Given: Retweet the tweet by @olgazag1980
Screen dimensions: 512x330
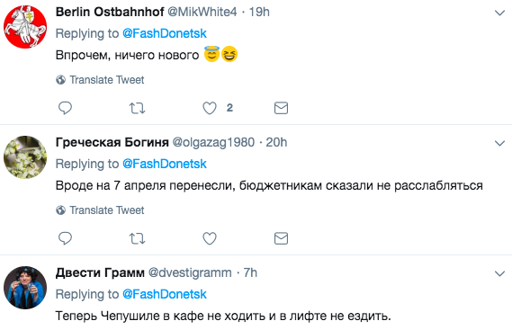Looking at the screenshot, I should click(137, 238).
